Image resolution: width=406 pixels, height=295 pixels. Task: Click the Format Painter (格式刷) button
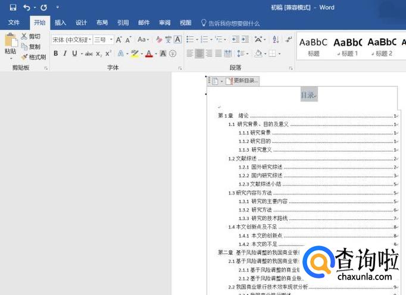(x=33, y=57)
